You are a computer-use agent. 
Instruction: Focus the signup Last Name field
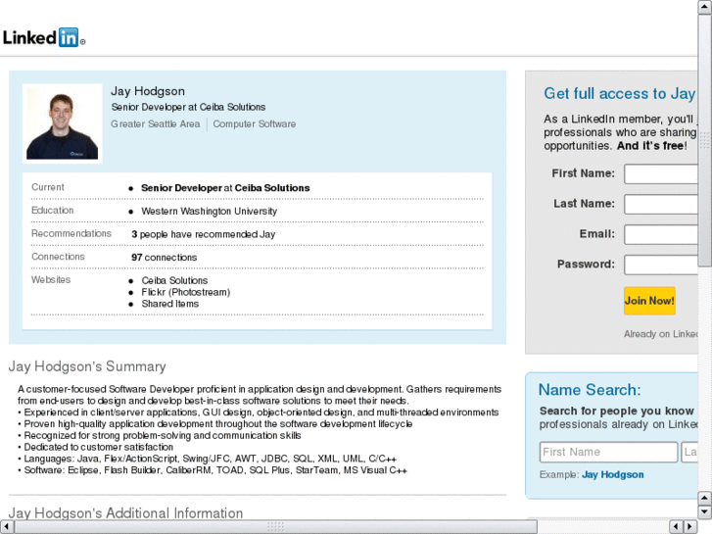(x=661, y=204)
